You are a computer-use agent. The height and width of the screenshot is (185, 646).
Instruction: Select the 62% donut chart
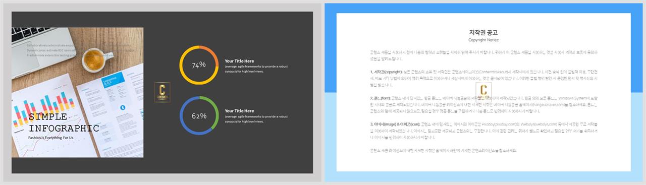199,115
